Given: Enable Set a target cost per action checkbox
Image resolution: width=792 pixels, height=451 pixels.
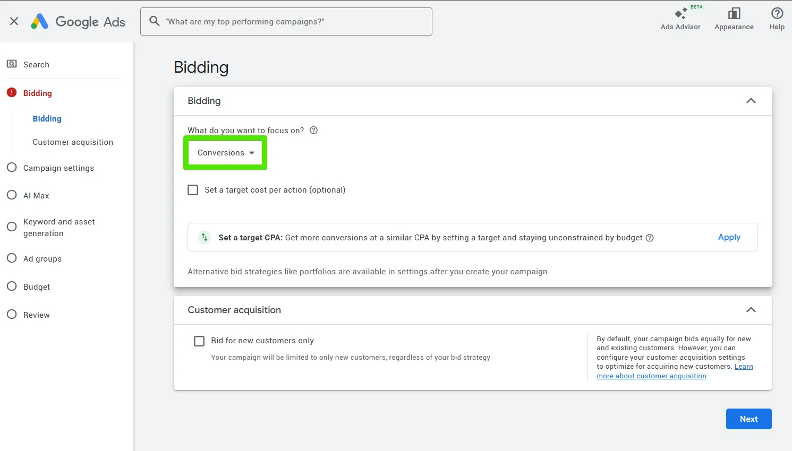Looking at the screenshot, I should 193,190.
